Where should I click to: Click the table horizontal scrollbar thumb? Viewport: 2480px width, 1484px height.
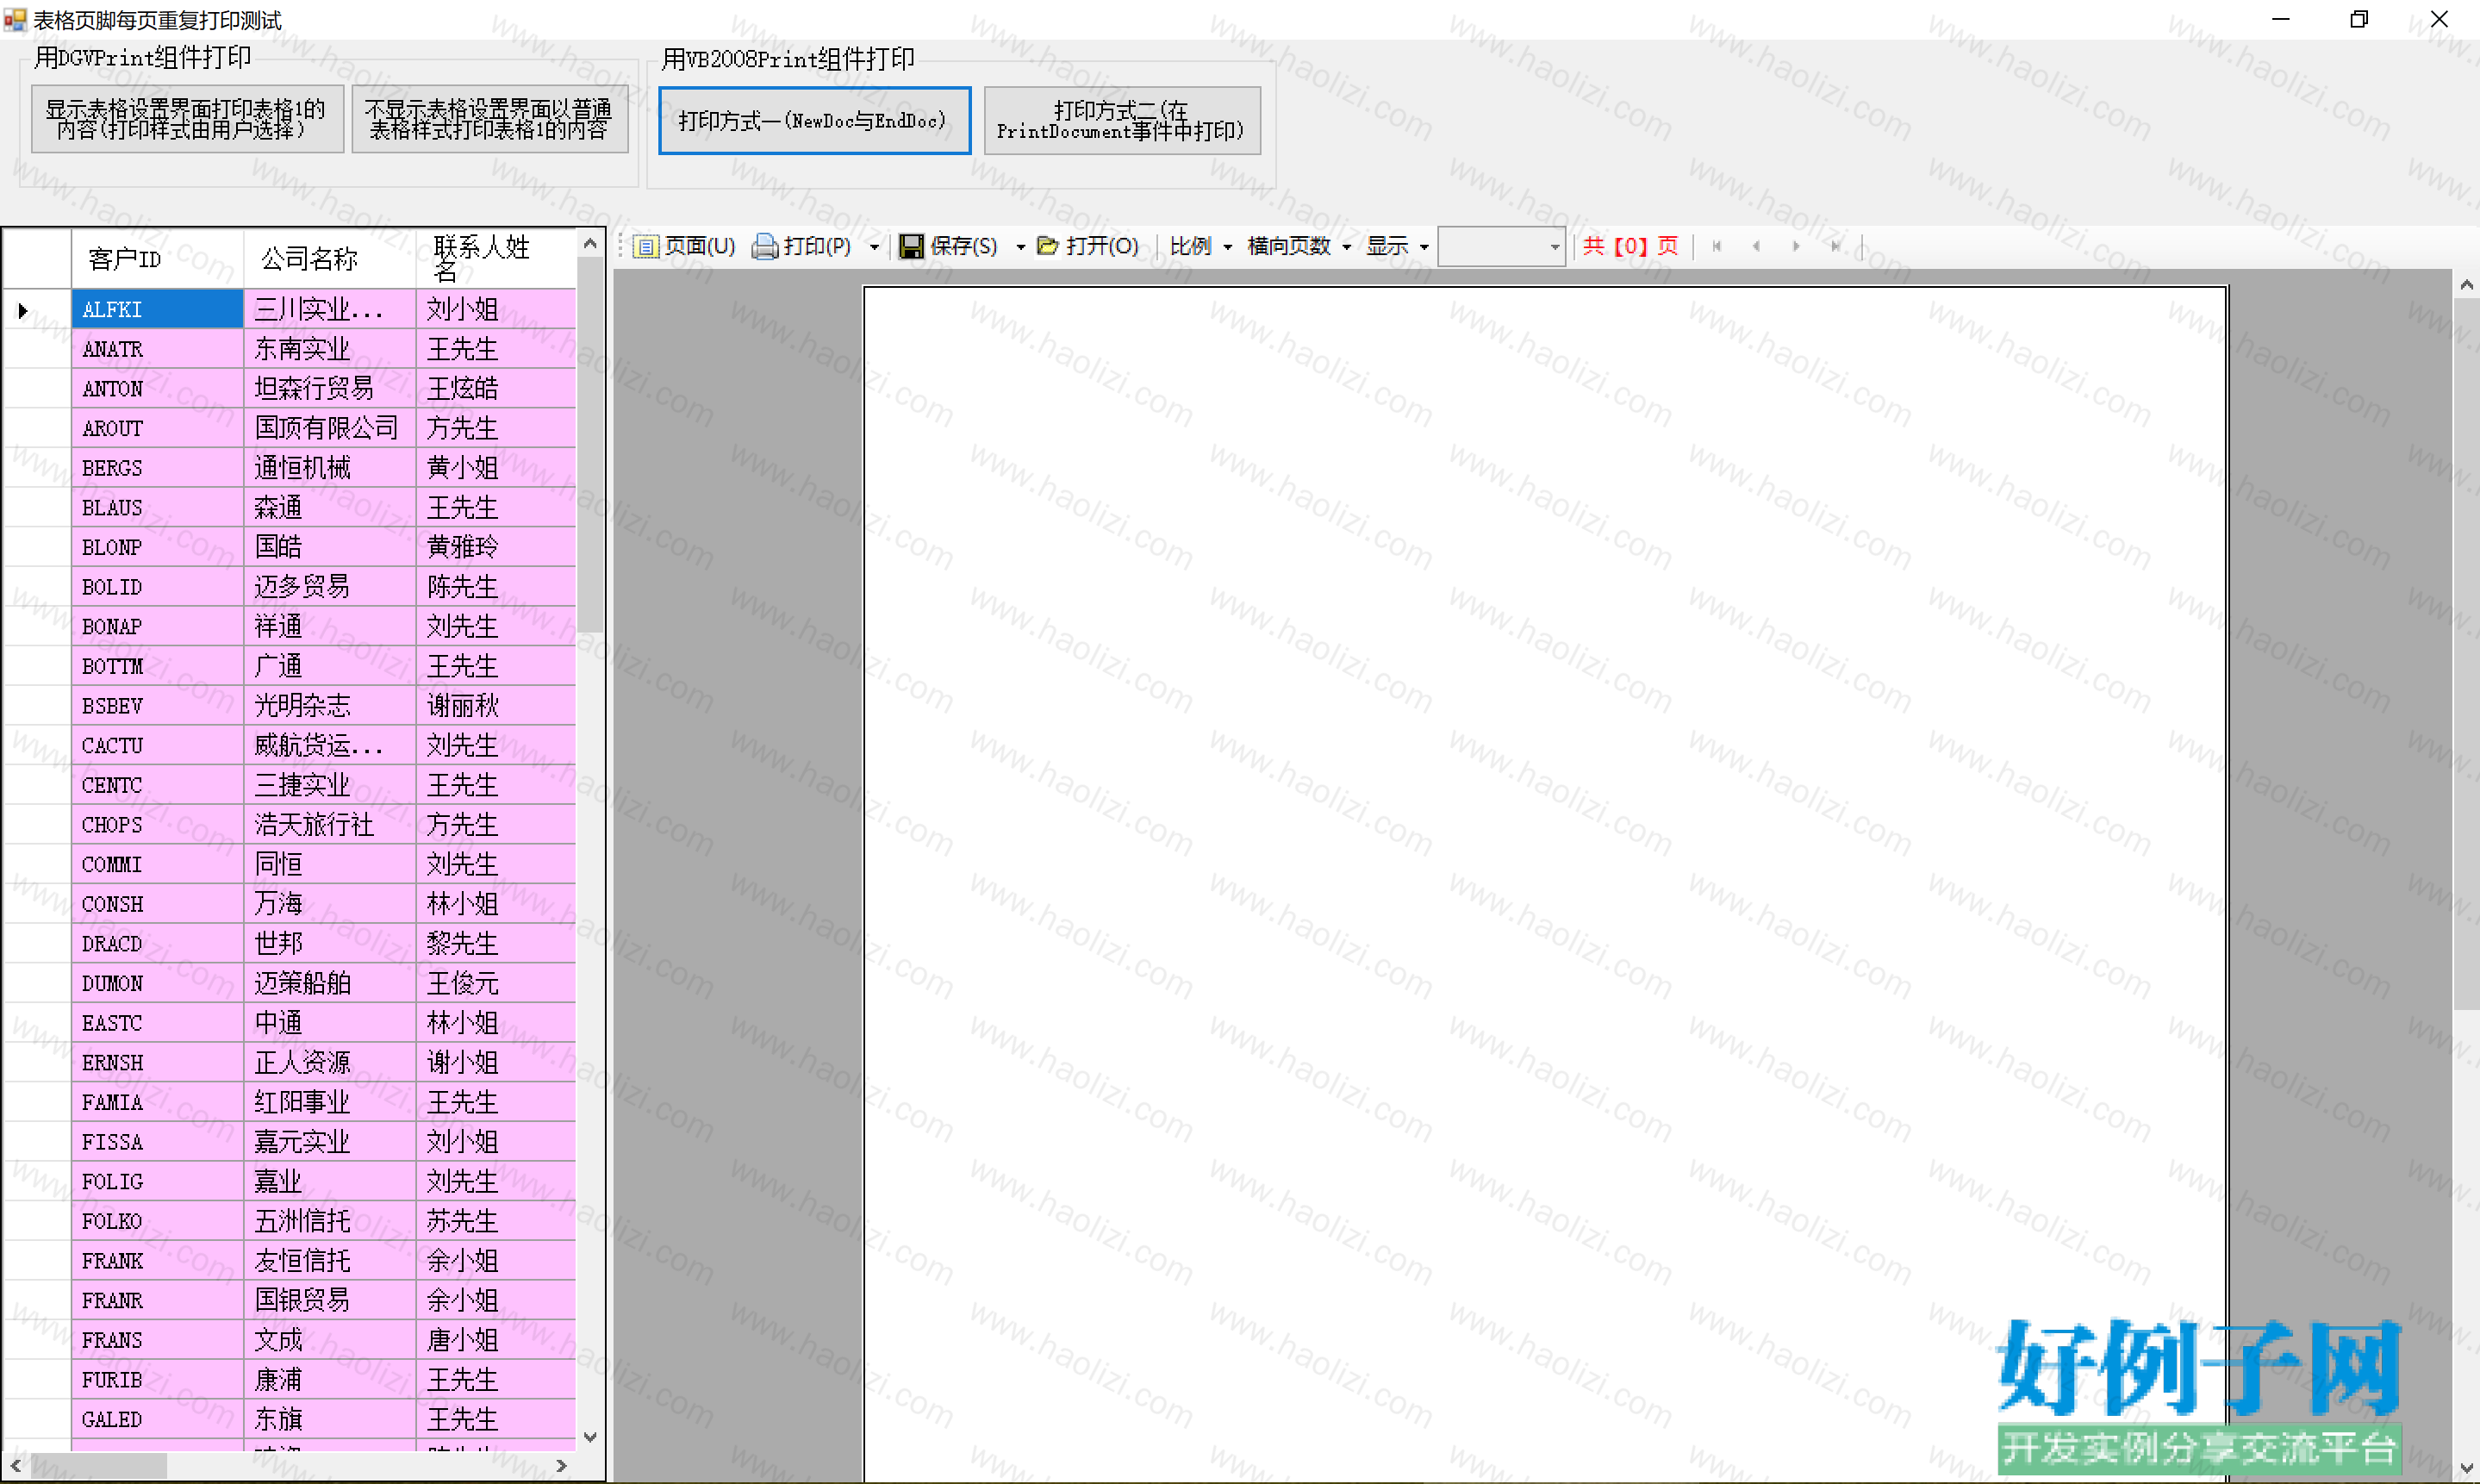tap(98, 1466)
